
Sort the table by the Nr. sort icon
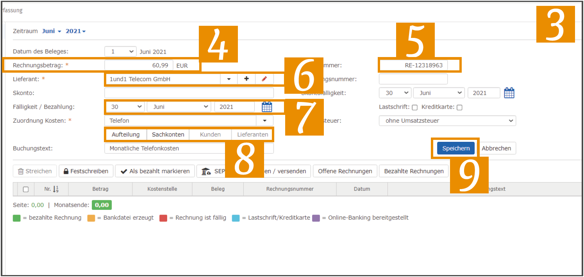click(55, 189)
